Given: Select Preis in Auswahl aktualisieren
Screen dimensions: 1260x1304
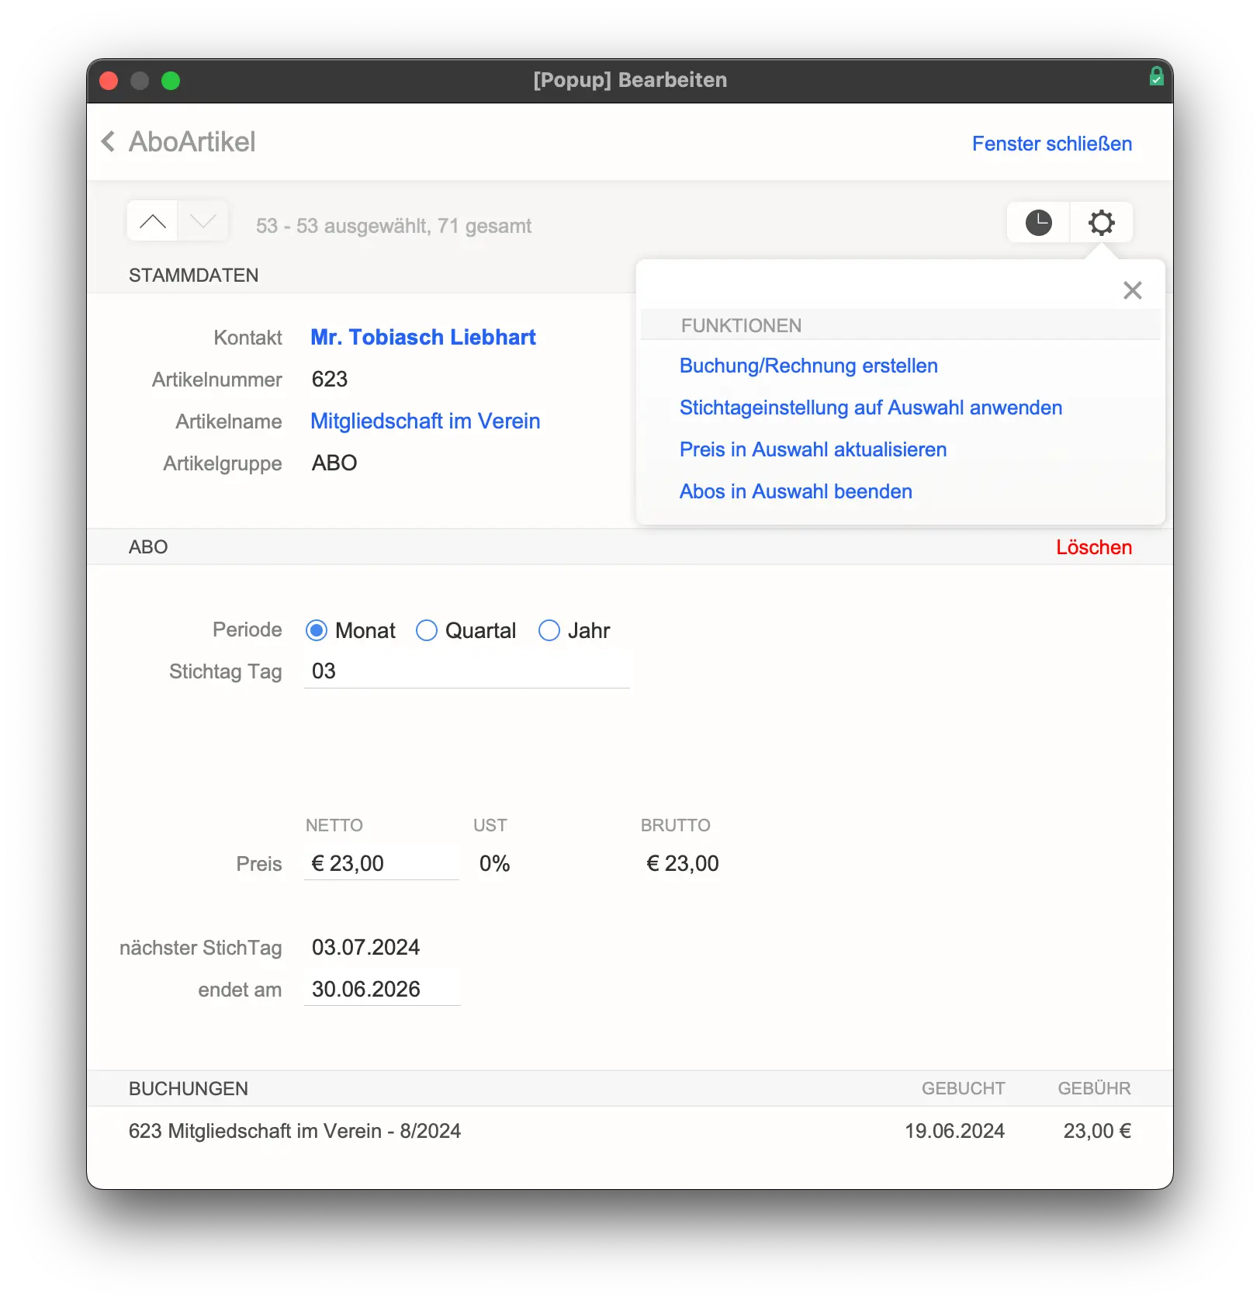Looking at the screenshot, I should [812, 449].
